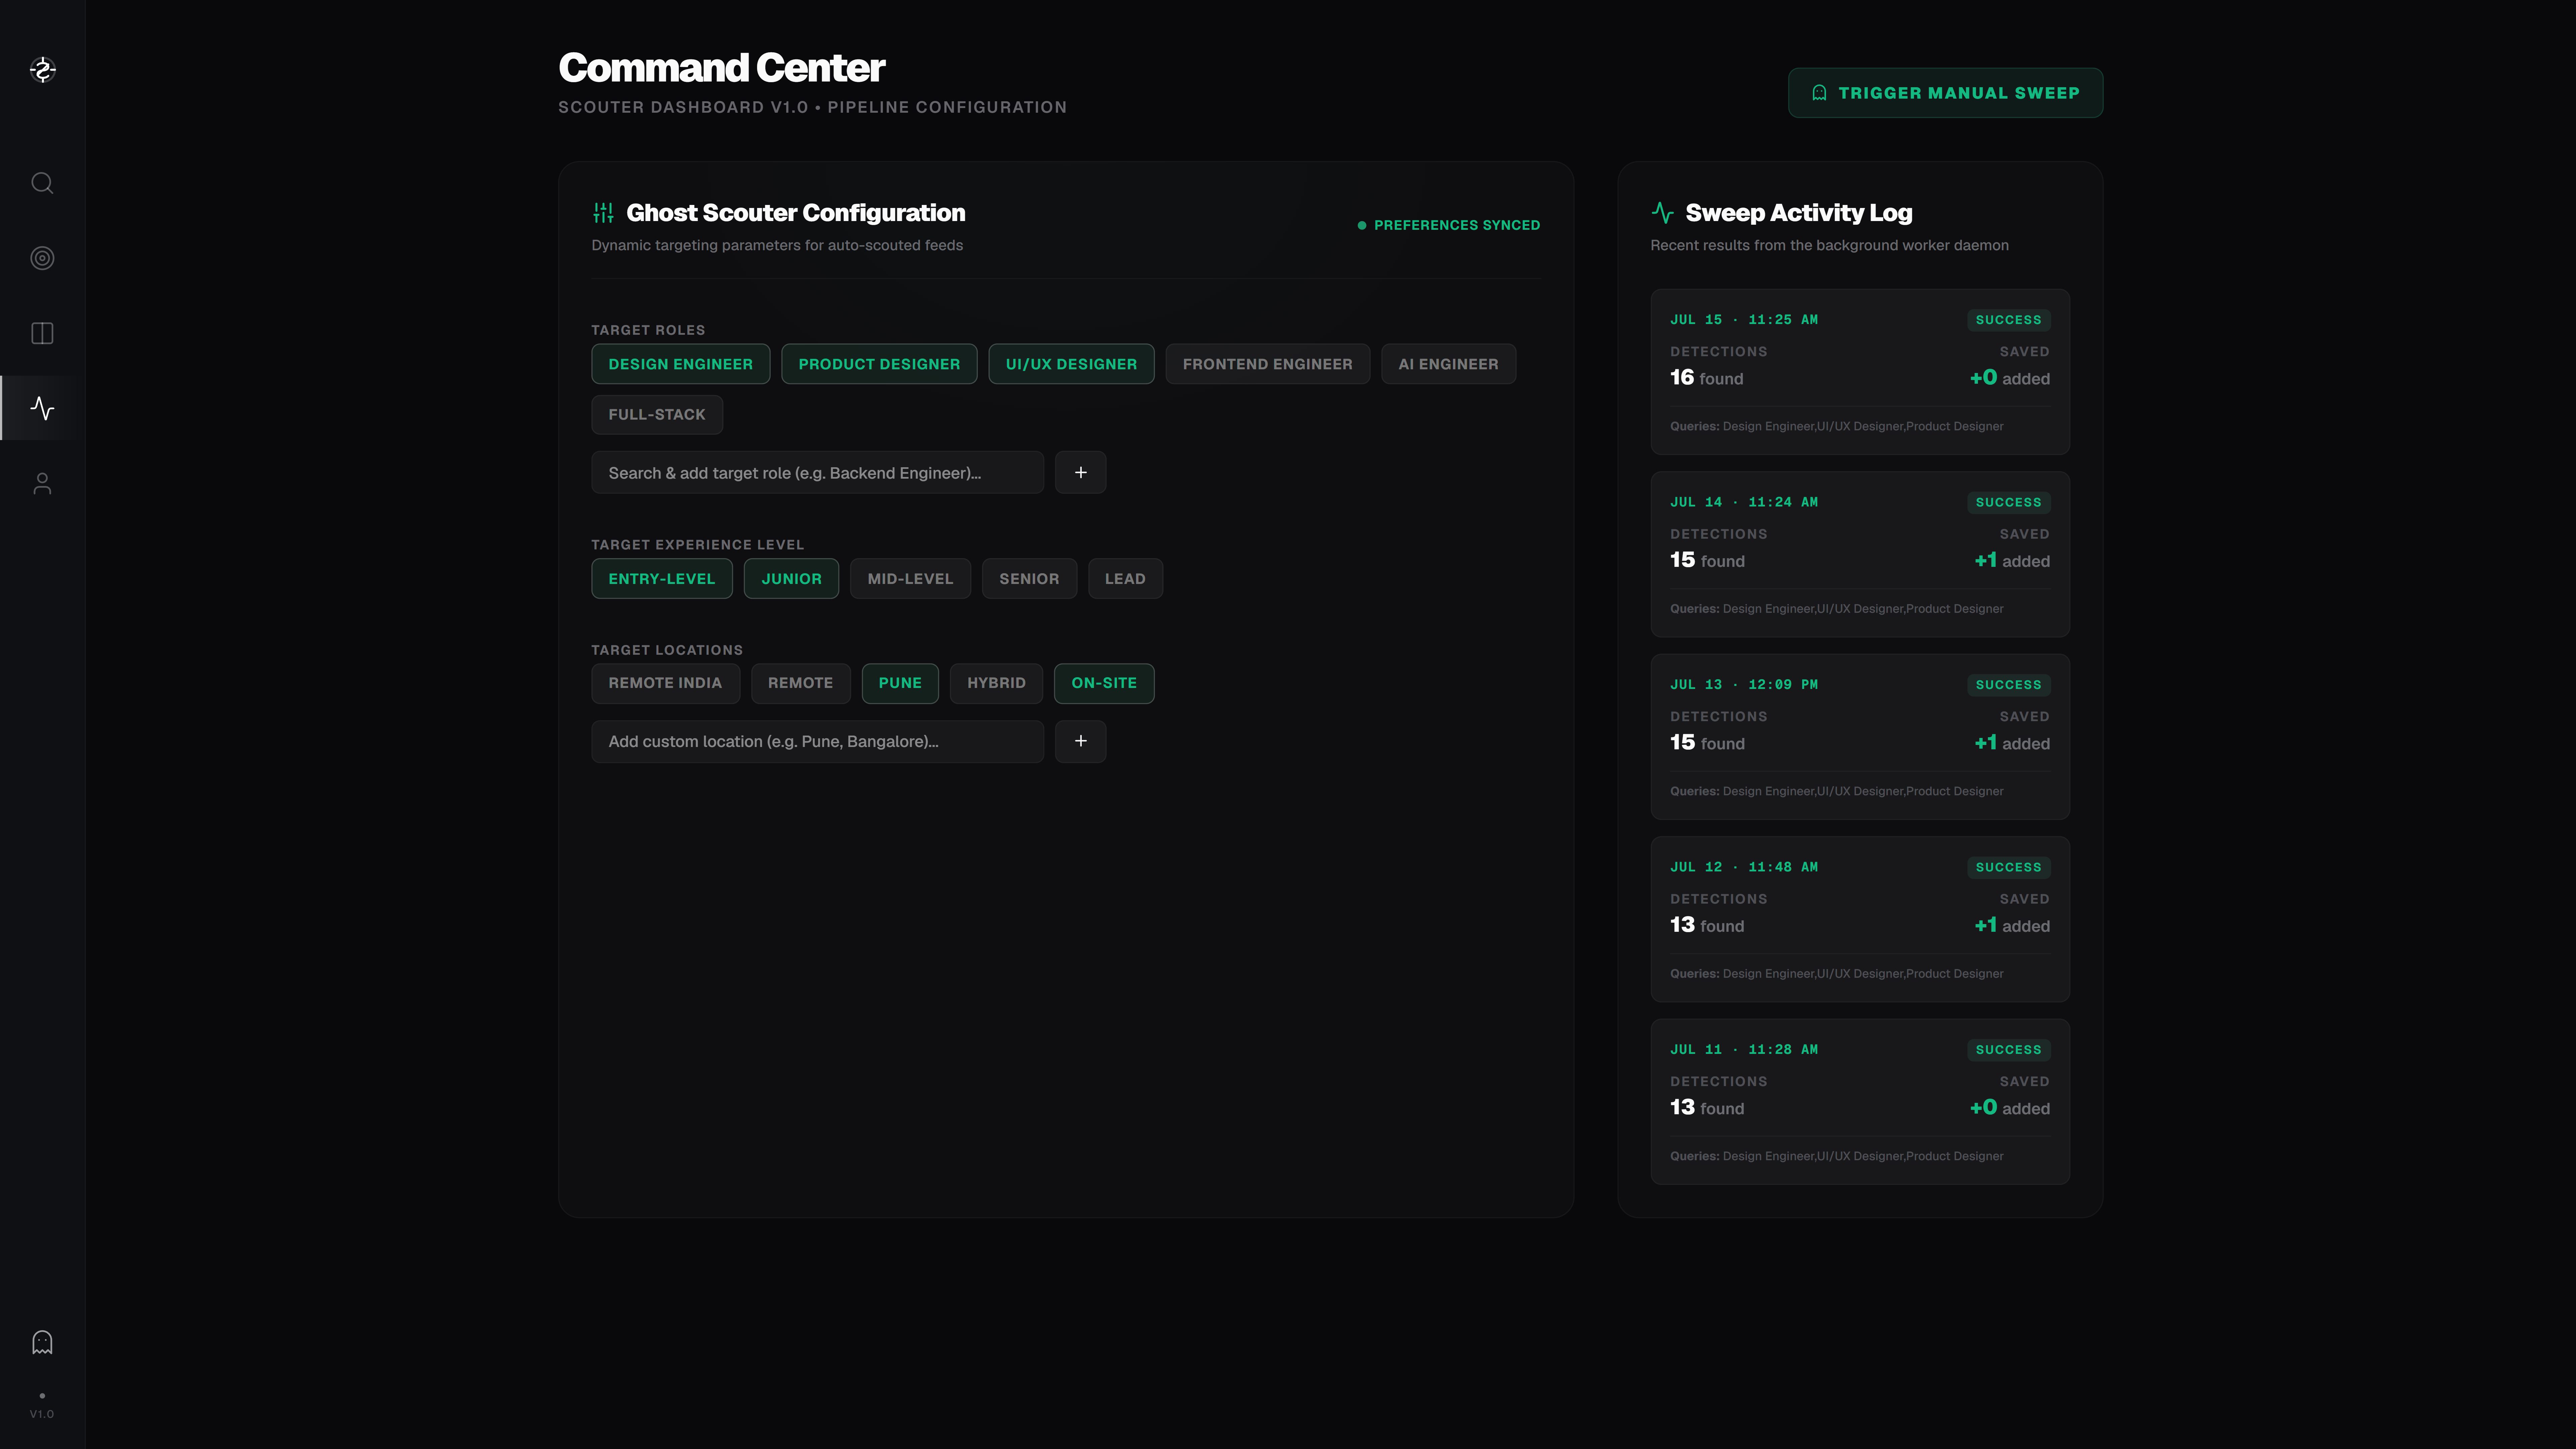Click the V1.0 version label in sidebar
The width and height of the screenshot is (2576, 1449).
tap(42, 1414)
